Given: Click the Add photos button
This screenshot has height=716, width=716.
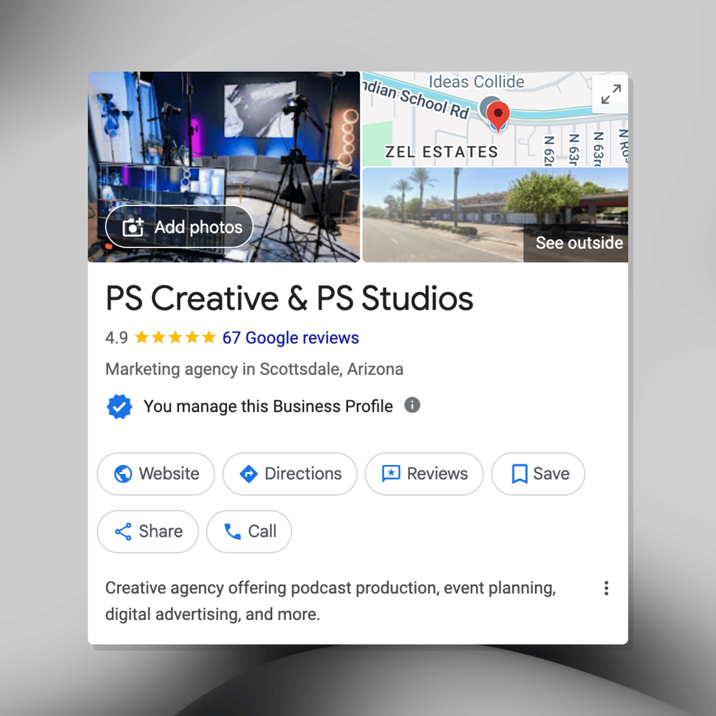Looking at the screenshot, I should (x=179, y=227).
